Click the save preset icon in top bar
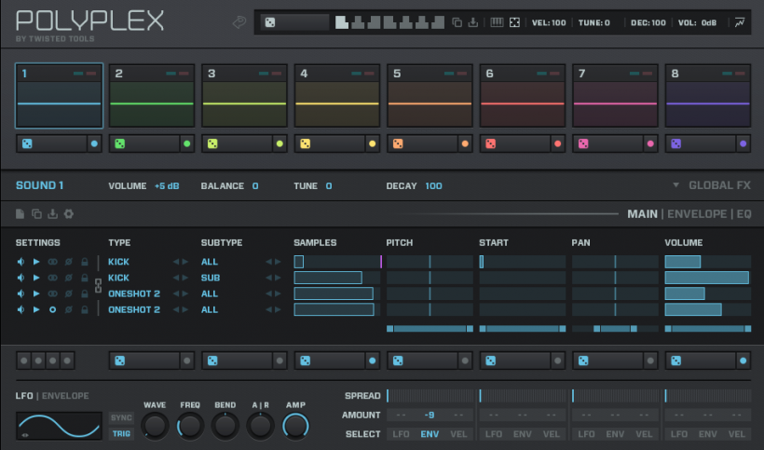 (x=473, y=22)
